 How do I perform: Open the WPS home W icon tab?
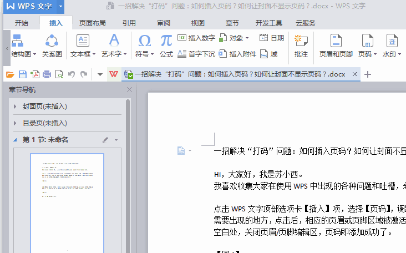coord(114,74)
